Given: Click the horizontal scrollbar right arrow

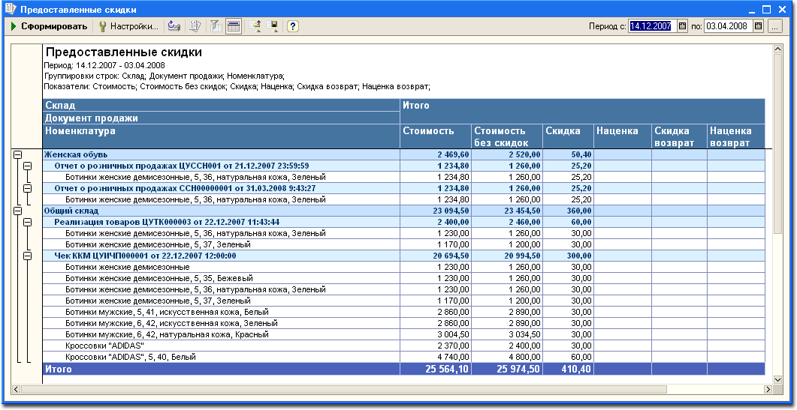Looking at the screenshot, I should (768, 389).
